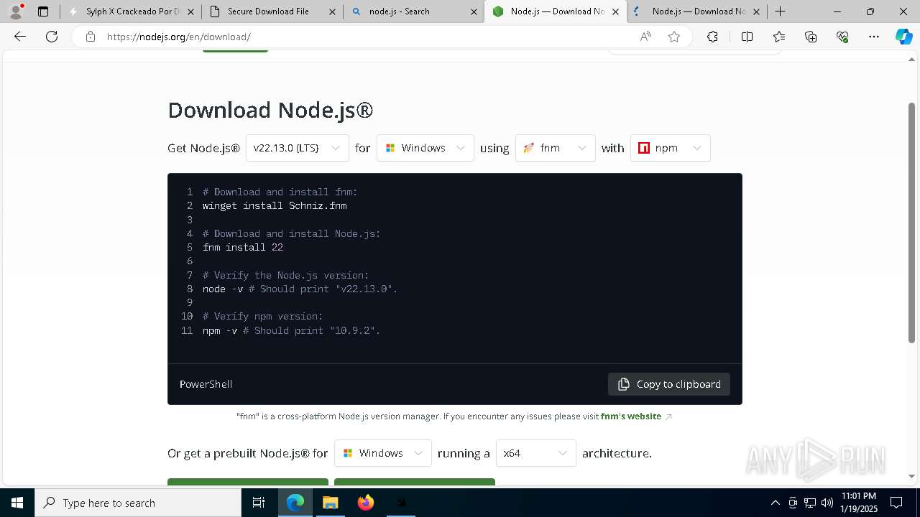Viewport: 920px width, 517px height.
Task: Click 'npm -v' verification code line
Action: pos(292,331)
